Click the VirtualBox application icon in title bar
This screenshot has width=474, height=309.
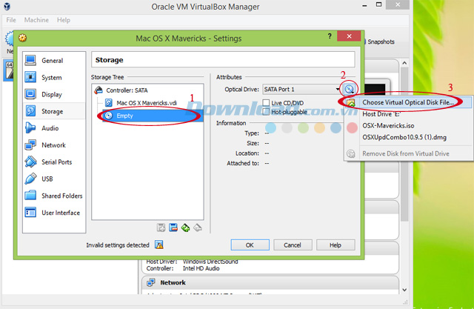pyautogui.click(x=7, y=7)
